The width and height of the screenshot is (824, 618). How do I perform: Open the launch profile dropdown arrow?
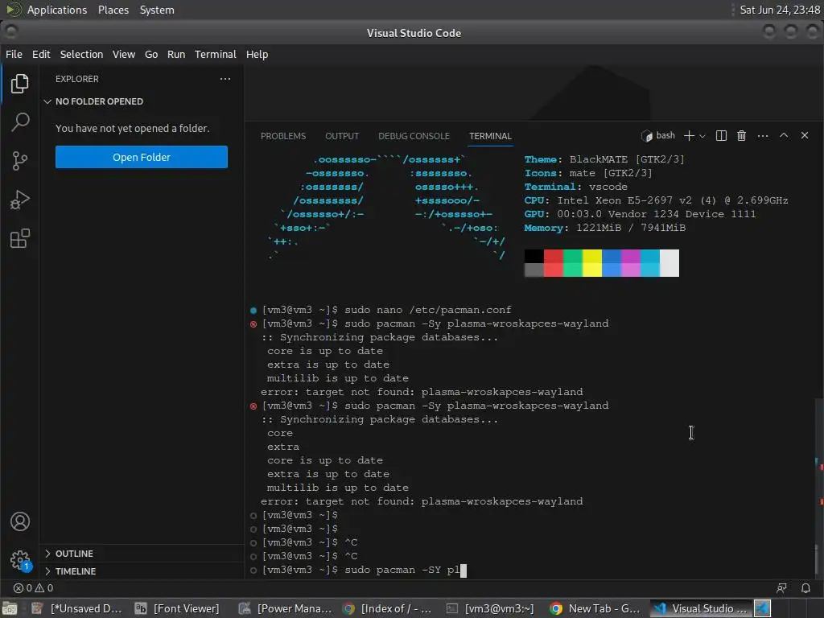click(702, 136)
